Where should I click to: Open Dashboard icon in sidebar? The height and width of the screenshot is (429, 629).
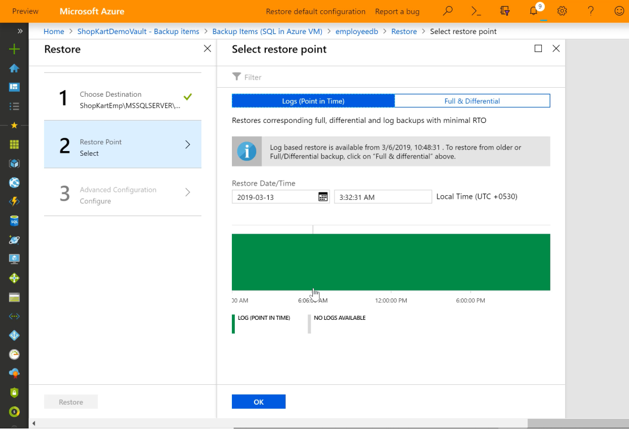[x=14, y=87]
